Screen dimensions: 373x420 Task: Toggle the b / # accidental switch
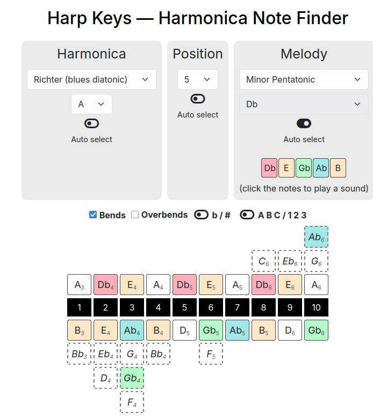[x=201, y=215]
